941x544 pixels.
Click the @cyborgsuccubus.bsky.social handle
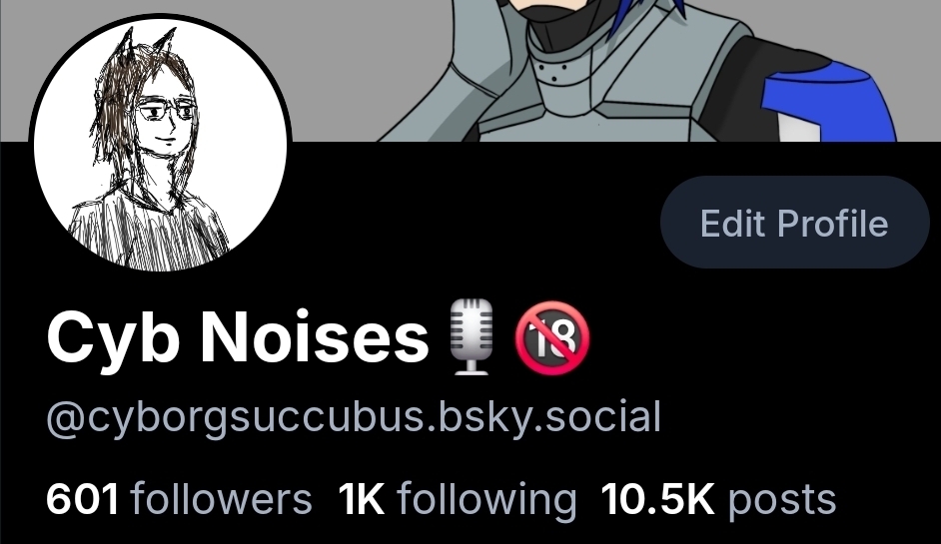pos(354,417)
